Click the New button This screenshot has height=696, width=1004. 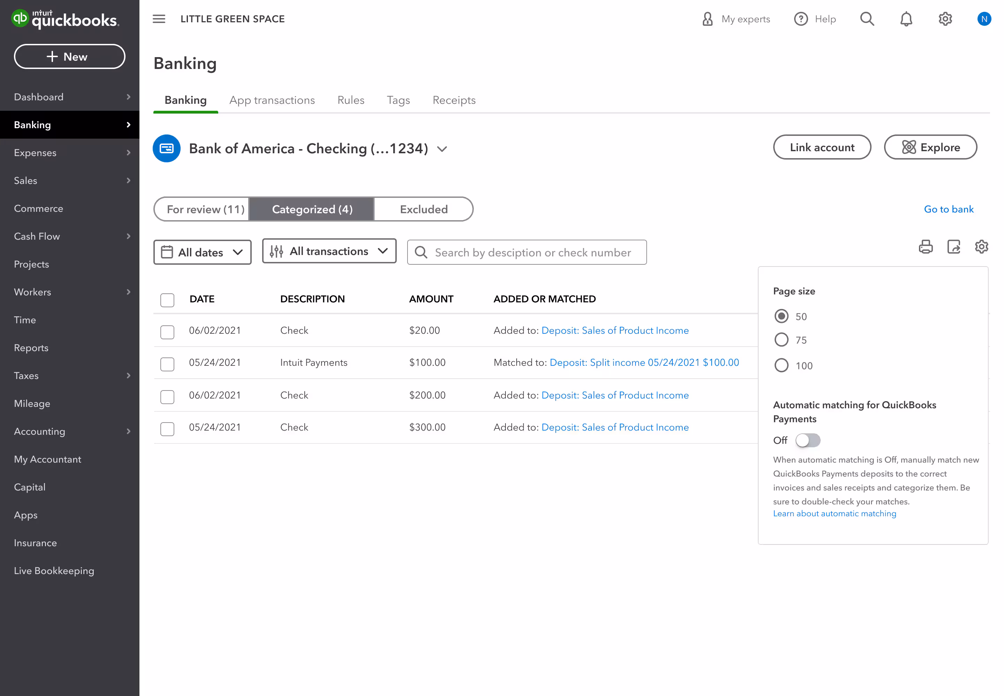pos(70,57)
